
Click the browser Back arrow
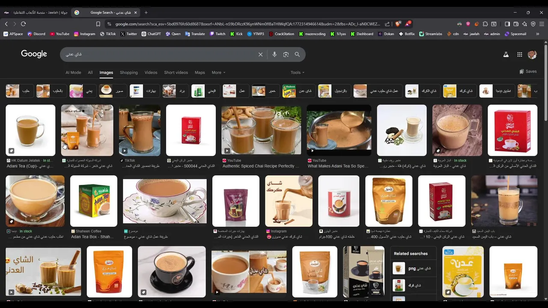click(6, 24)
